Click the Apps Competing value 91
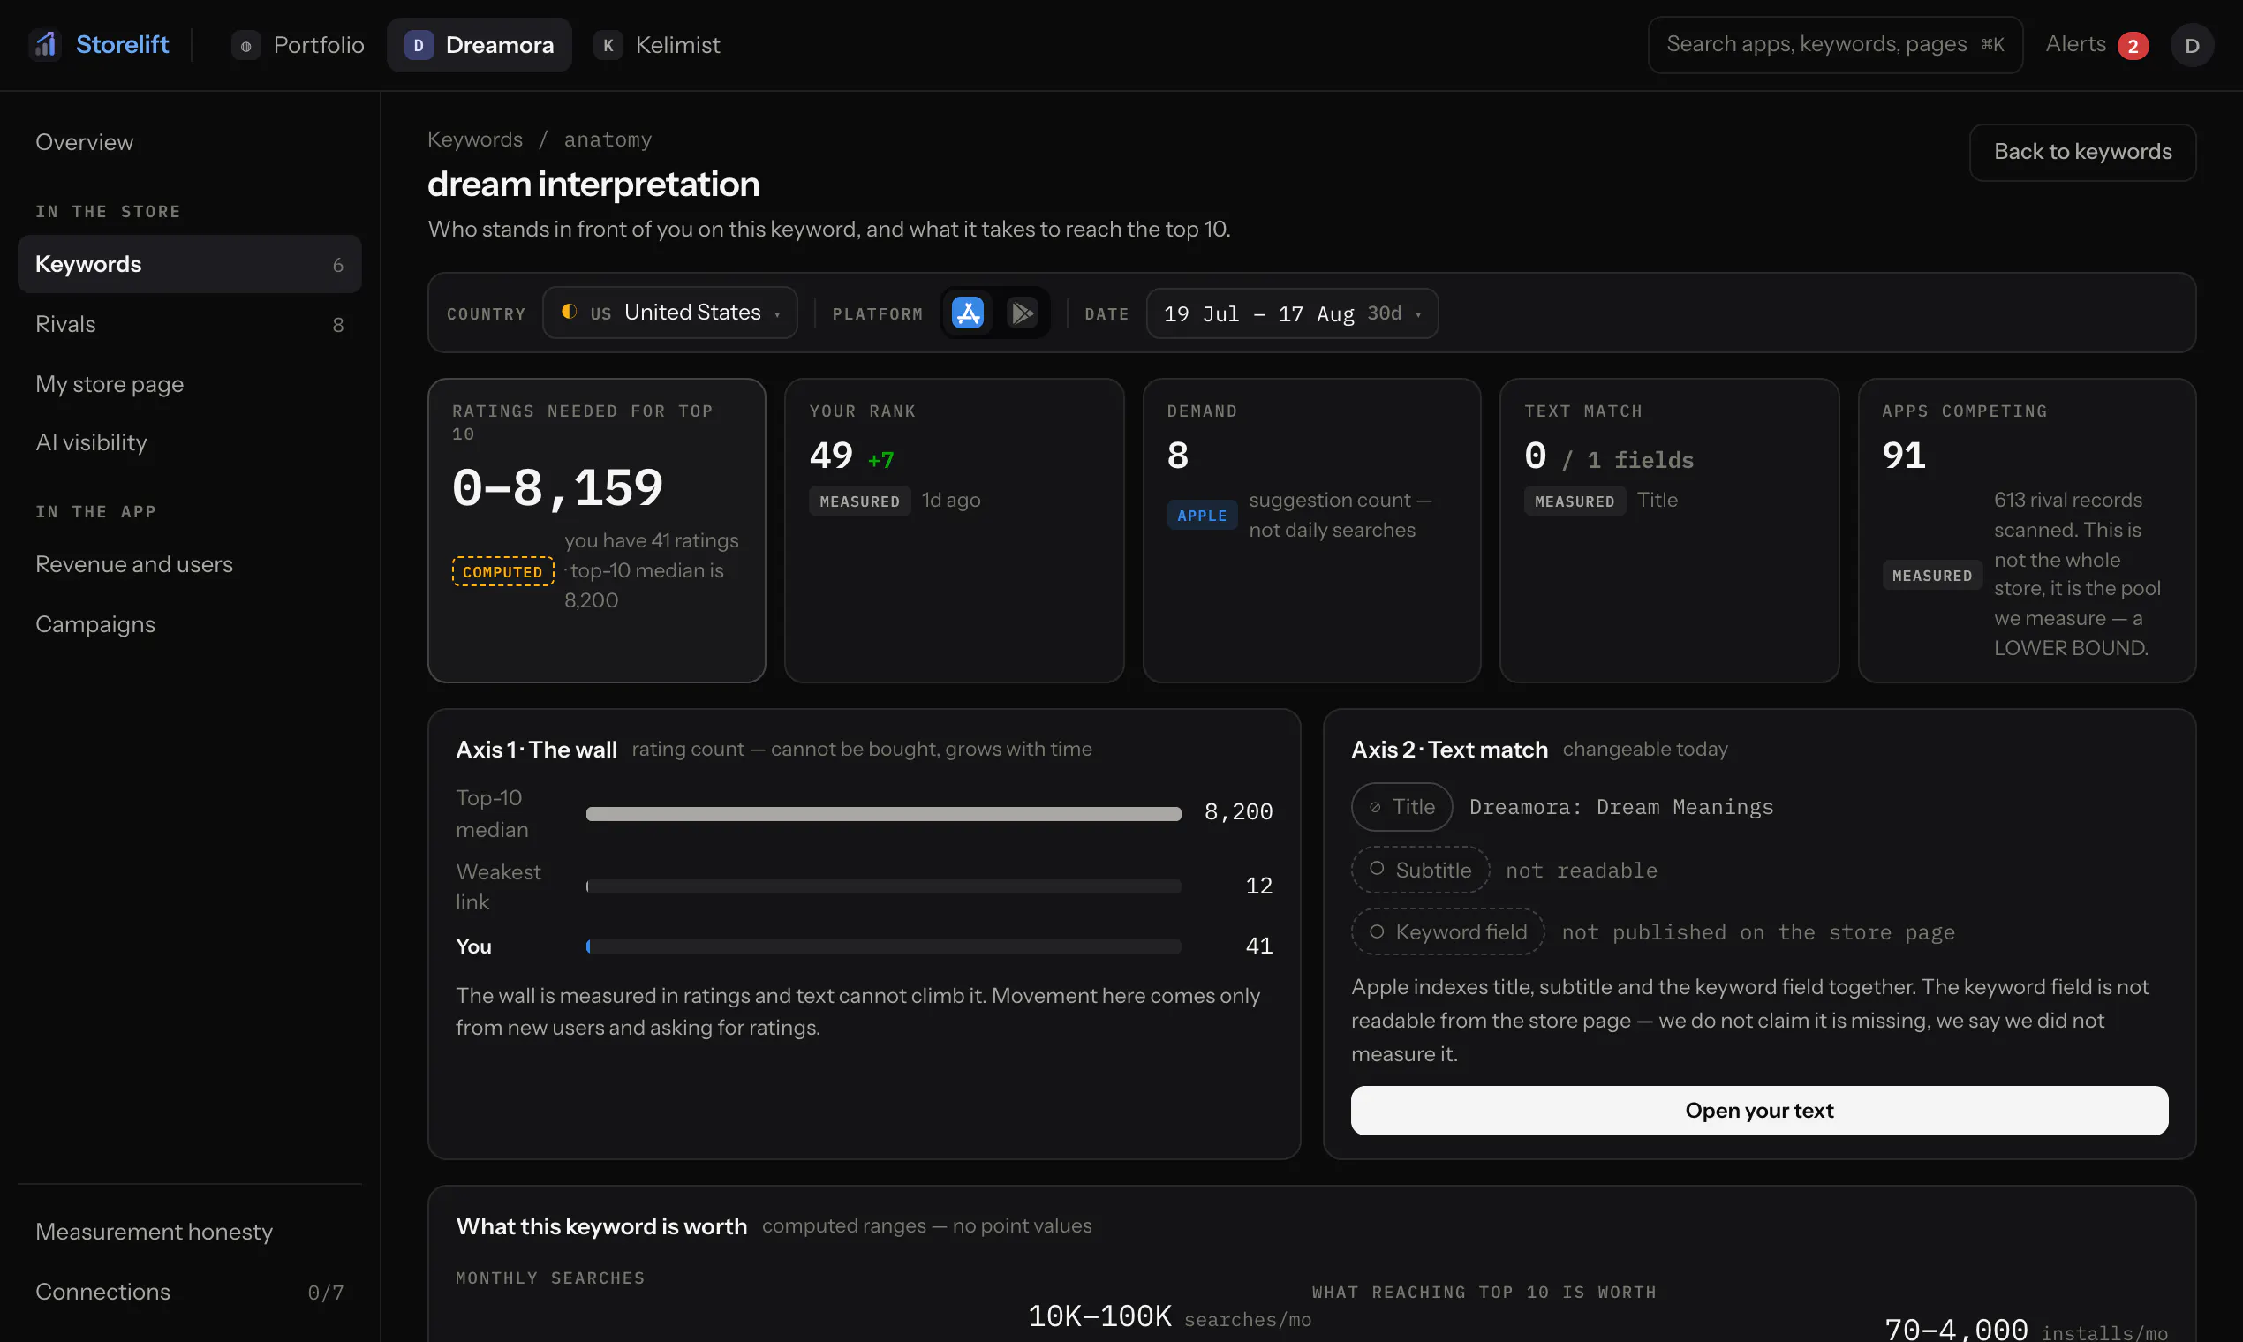Viewport: 2243px width, 1342px height. tap(1904, 455)
